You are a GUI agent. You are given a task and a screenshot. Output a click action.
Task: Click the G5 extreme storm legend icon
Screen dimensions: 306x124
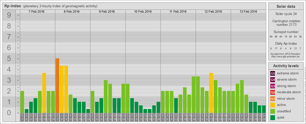273,73
